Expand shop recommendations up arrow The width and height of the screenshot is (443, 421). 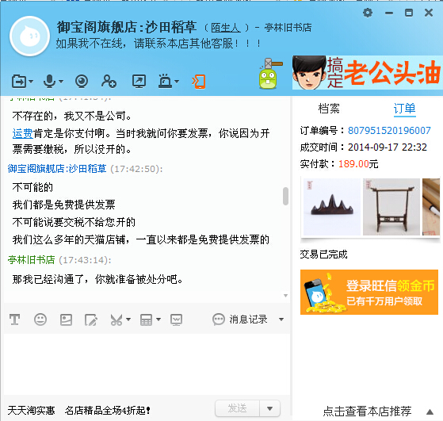click(x=430, y=411)
